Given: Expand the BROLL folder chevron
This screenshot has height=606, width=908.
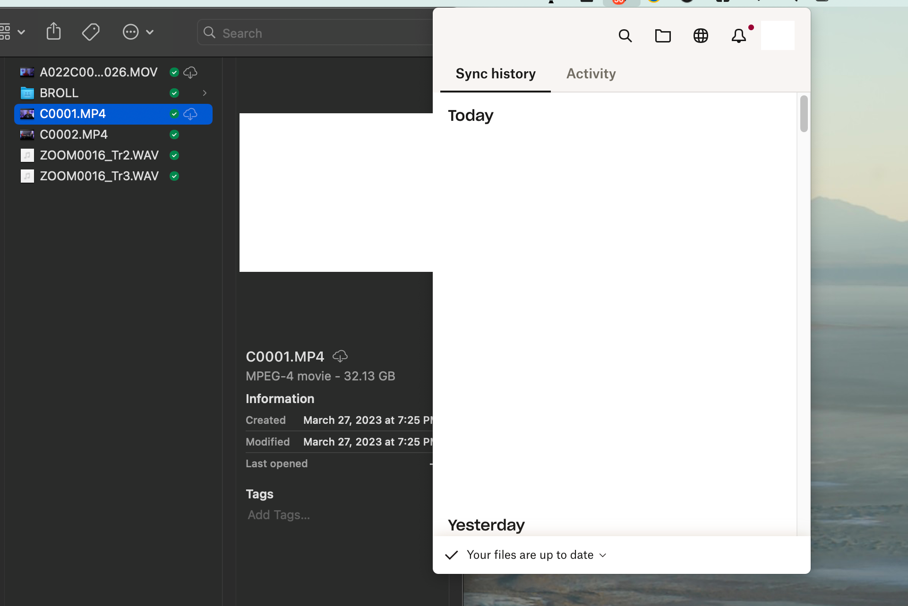Looking at the screenshot, I should pyautogui.click(x=205, y=93).
